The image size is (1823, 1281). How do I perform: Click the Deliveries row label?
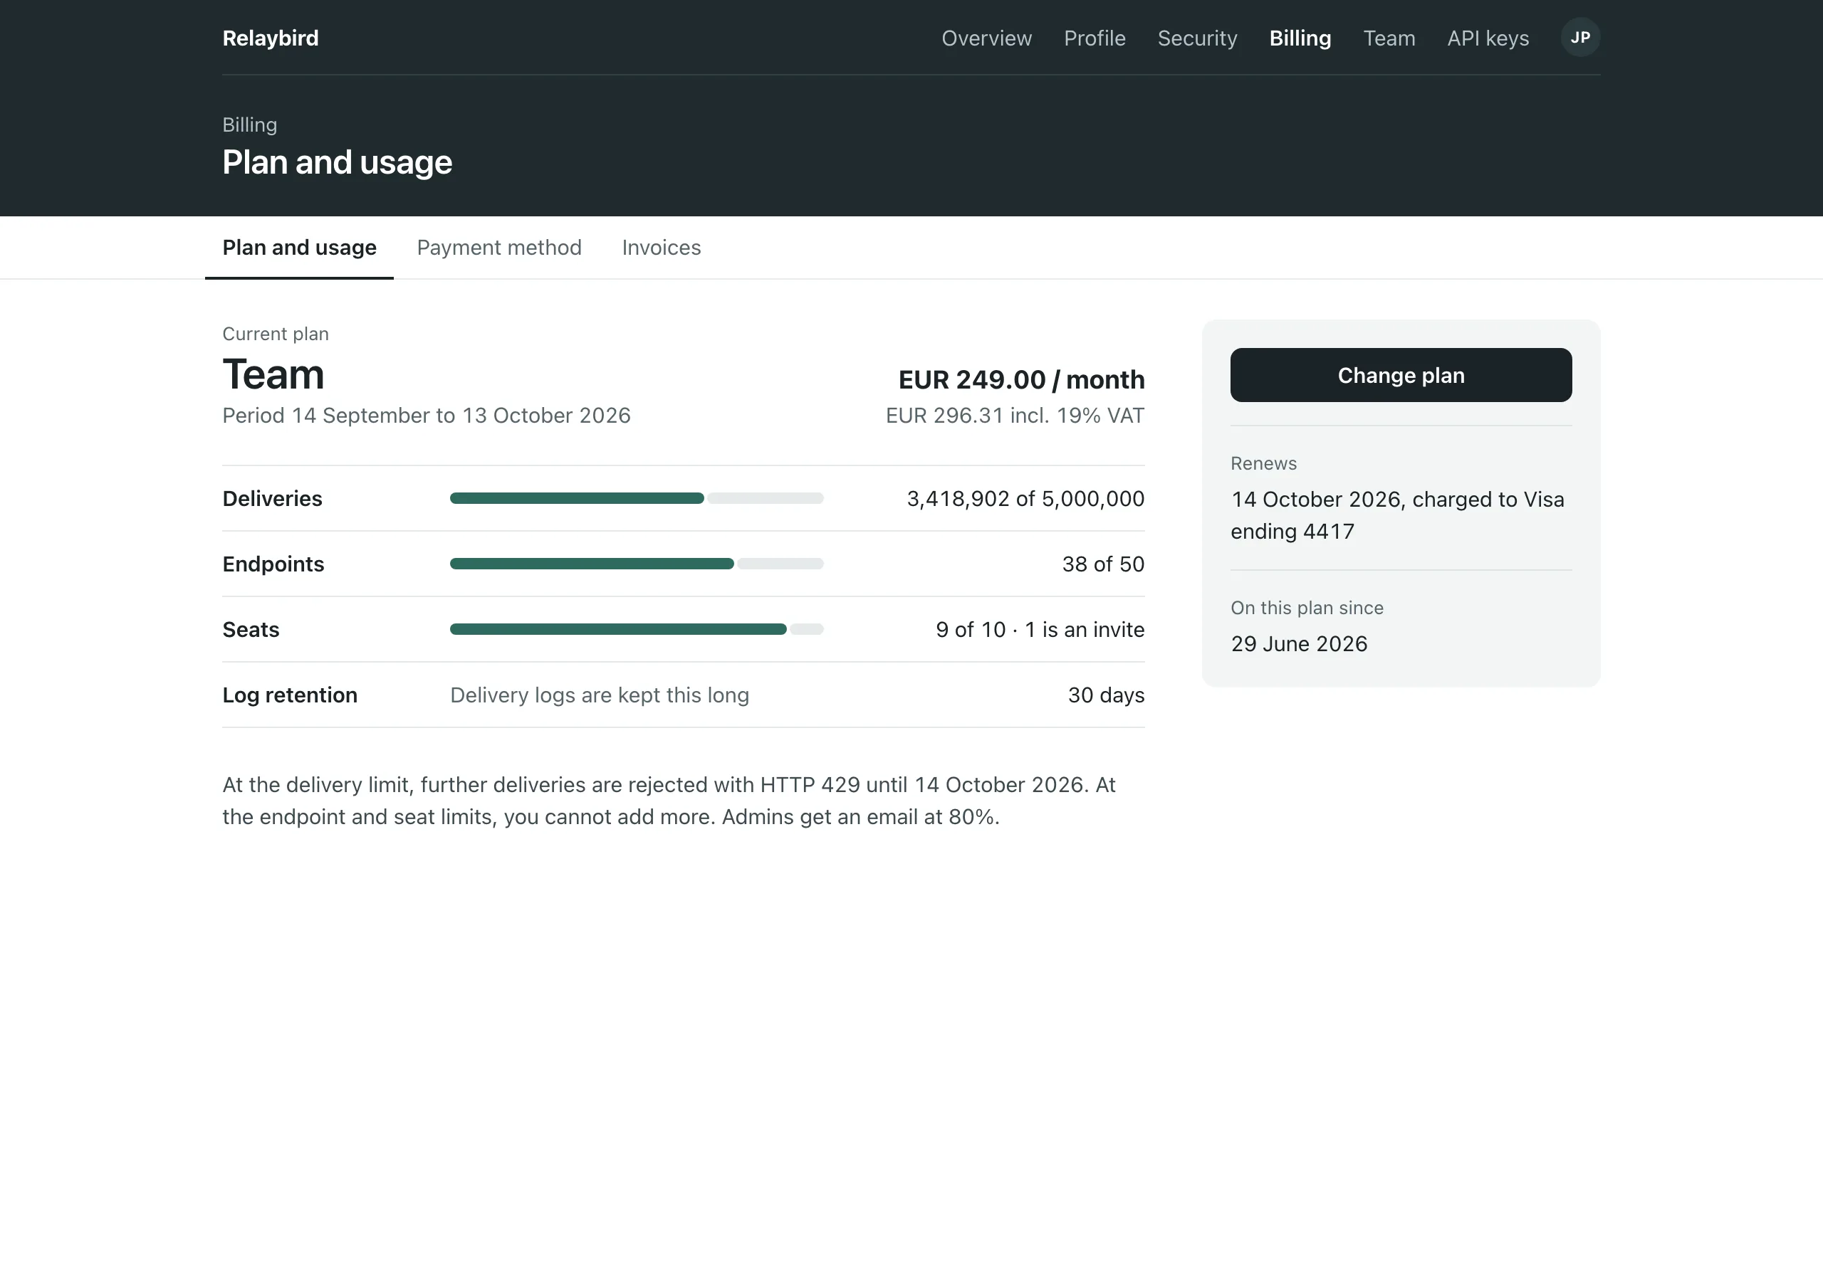pyautogui.click(x=272, y=498)
